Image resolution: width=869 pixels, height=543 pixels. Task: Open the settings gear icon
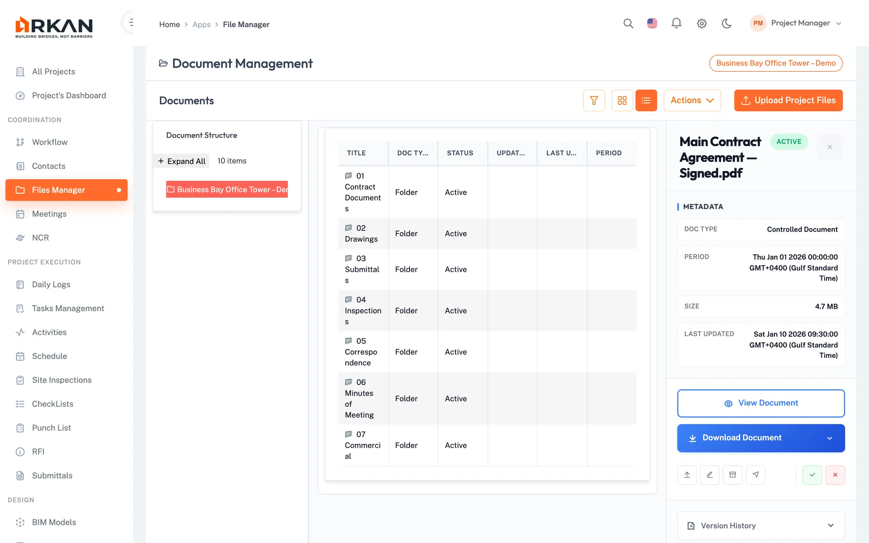[x=702, y=24]
